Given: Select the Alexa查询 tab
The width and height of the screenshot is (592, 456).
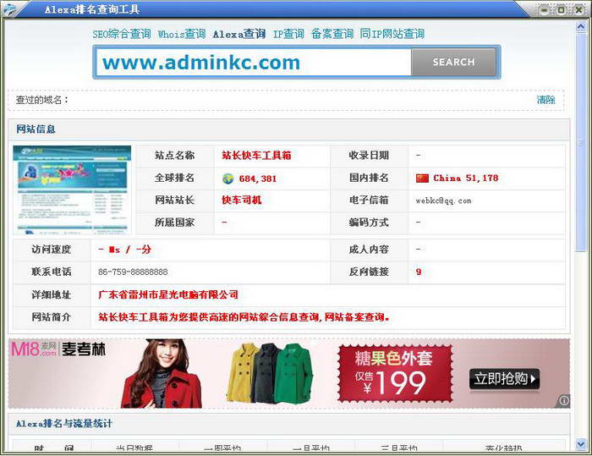Looking at the screenshot, I should click(x=239, y=34).
